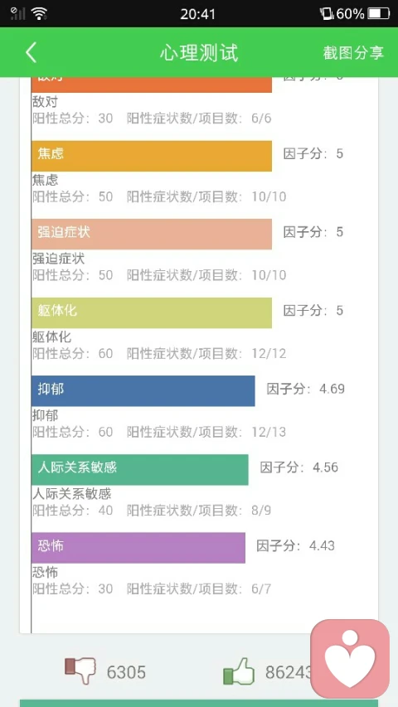Viewport: 398px width, 707px height.
Task: Open the pink heart floating icon
Action: [x=350, y=658]
